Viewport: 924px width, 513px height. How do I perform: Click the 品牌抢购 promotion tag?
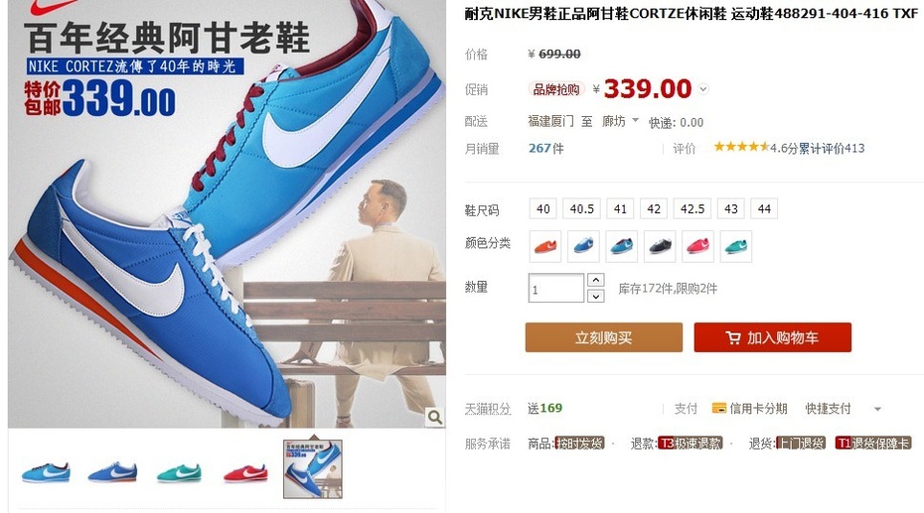pos(556,89)
